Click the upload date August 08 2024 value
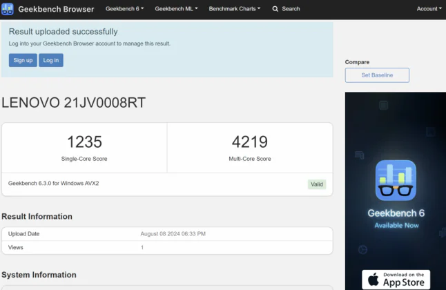Screen dimensions: 446x290 pyautogui.click(x=173, y=233)
